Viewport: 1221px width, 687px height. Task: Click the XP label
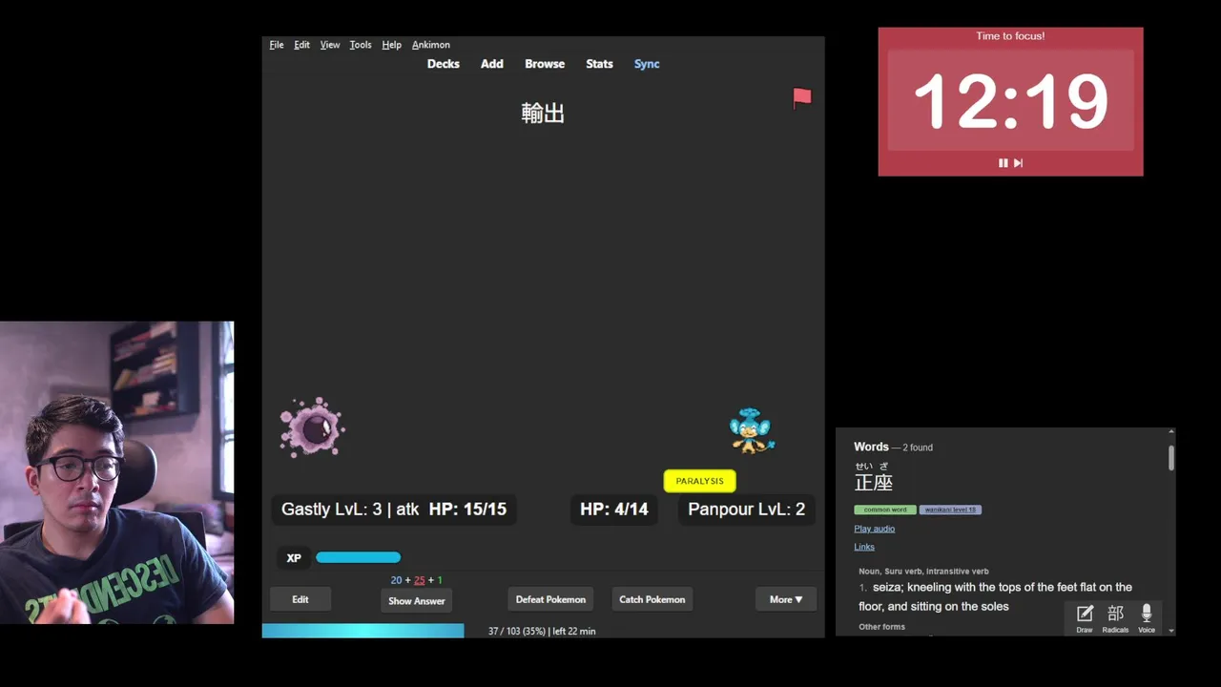[x=294, y=558]
